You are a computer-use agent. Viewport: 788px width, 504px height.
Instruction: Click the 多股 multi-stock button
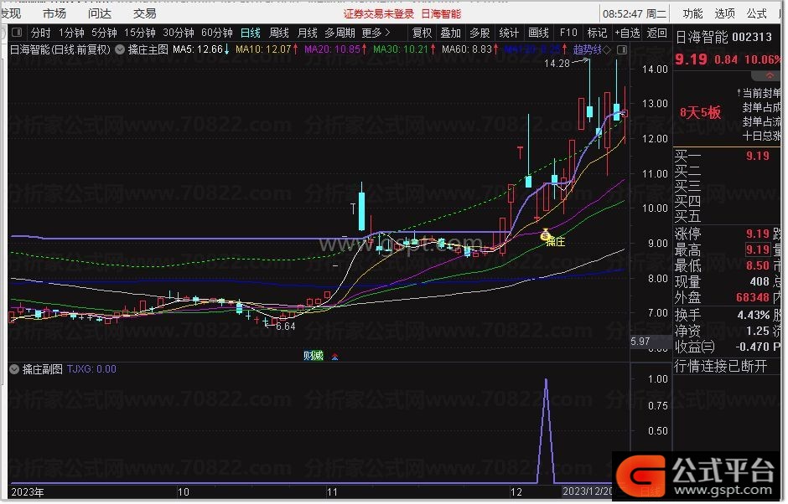(x=480, y=33)
